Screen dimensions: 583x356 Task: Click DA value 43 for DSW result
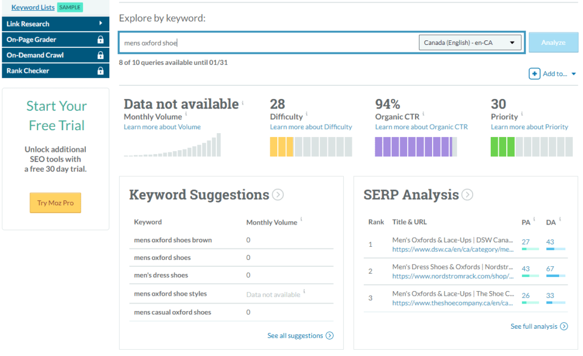pos(551,242)
